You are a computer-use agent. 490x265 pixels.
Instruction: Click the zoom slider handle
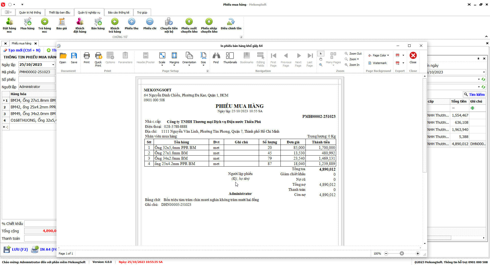point(402,254)
